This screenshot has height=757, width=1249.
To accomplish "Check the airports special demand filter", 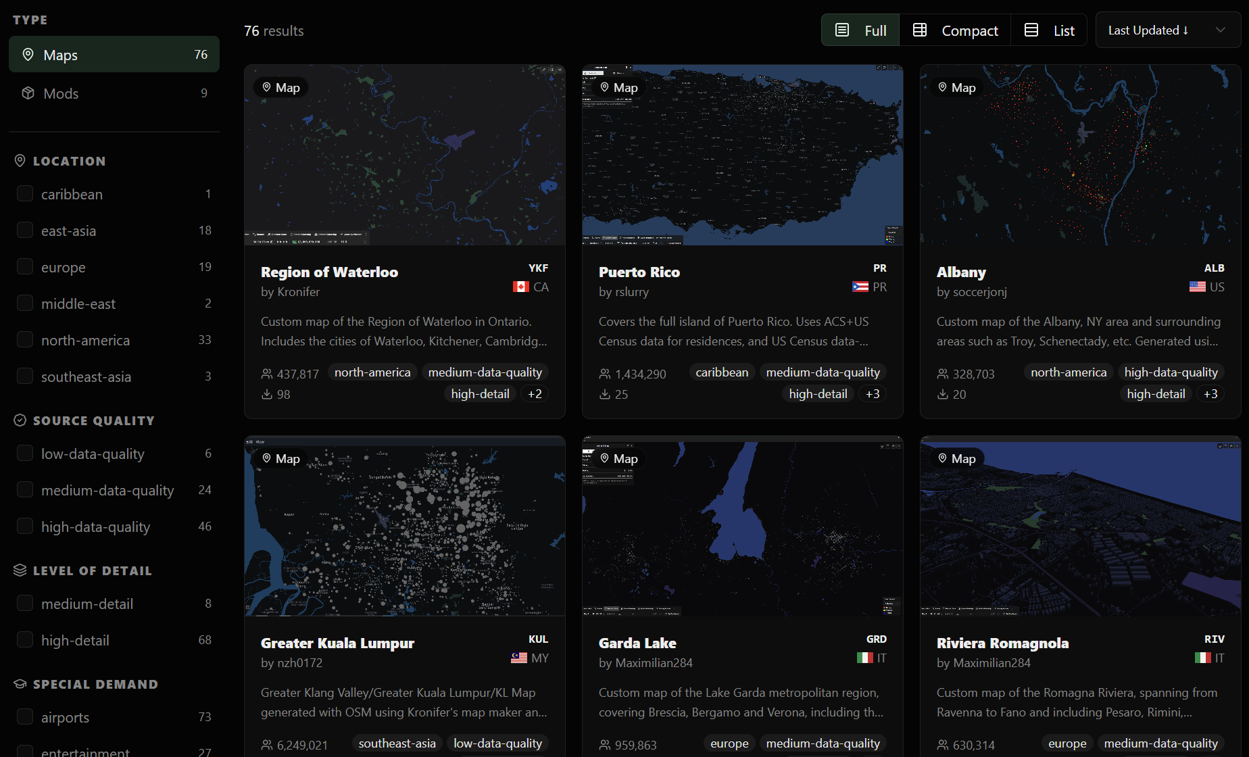I will click(24, 716).
